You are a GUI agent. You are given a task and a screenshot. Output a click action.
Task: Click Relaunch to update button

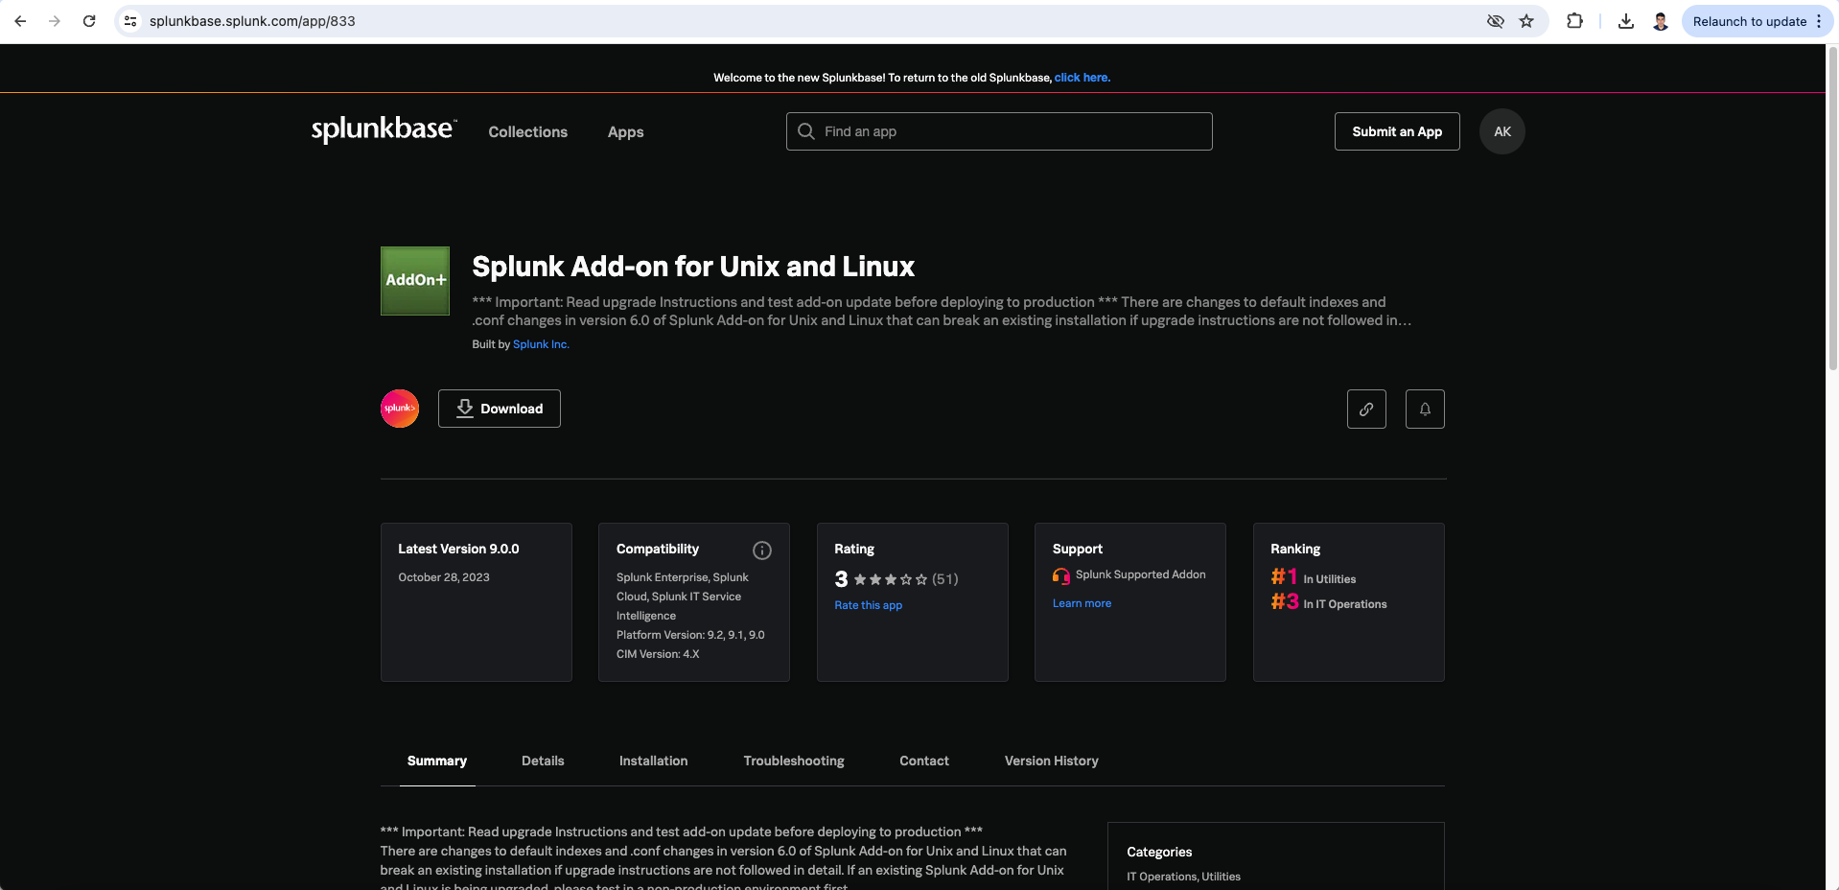[1749, 21]
